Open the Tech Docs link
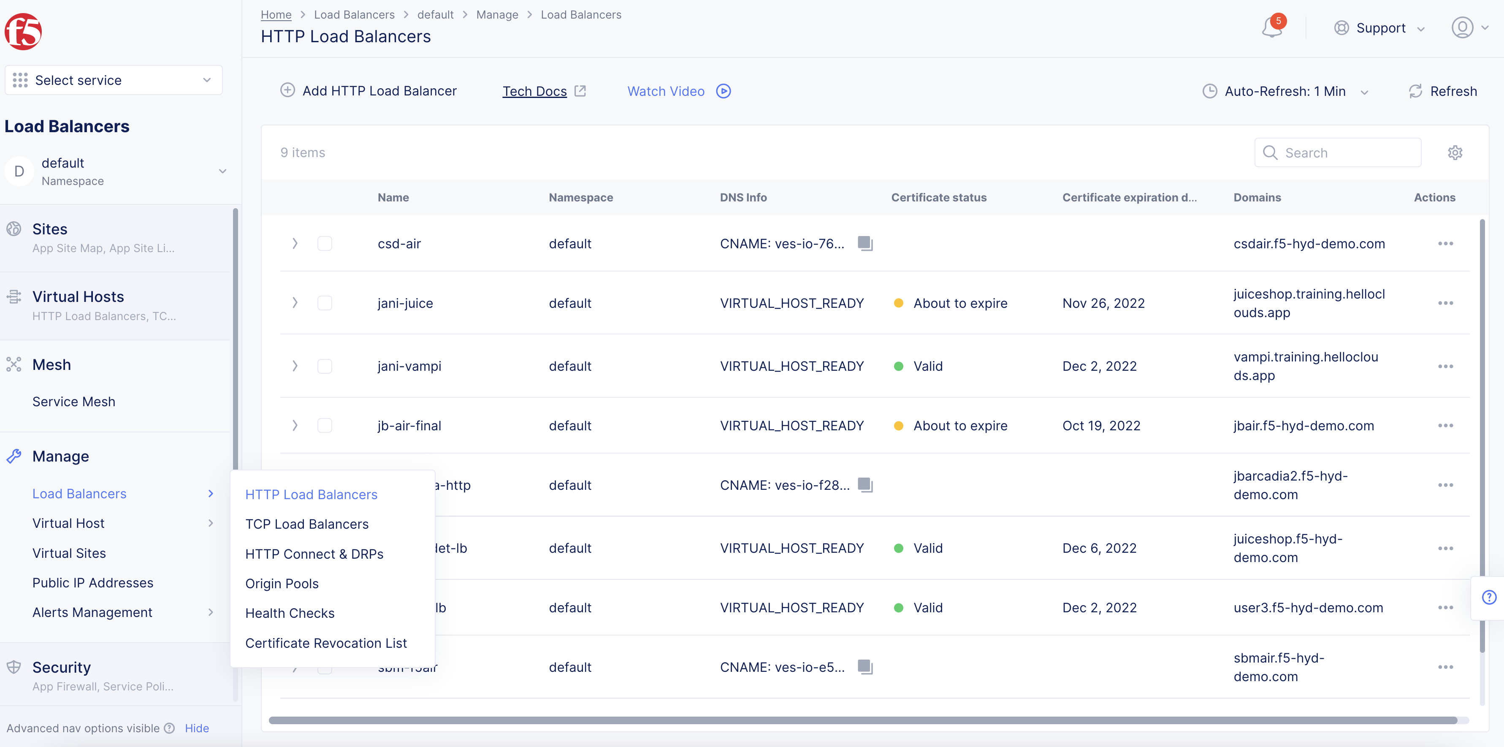 (535, 91)
